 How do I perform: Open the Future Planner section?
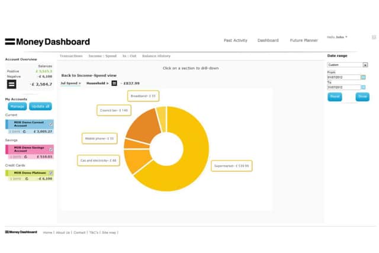click(304, 40)
